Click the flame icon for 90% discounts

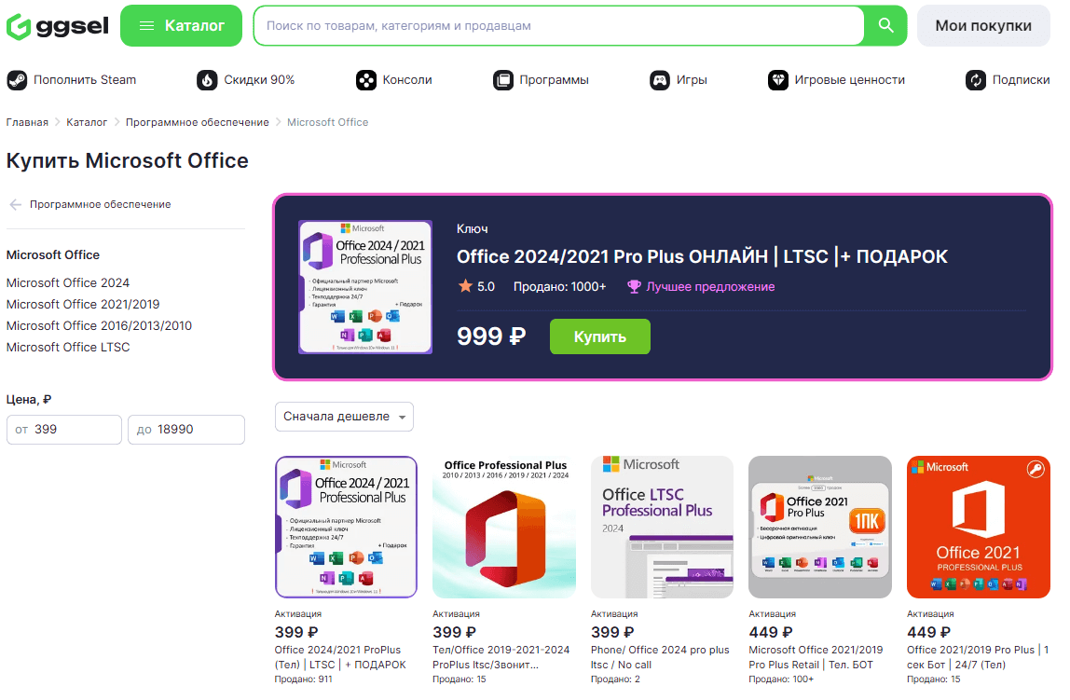207,80
